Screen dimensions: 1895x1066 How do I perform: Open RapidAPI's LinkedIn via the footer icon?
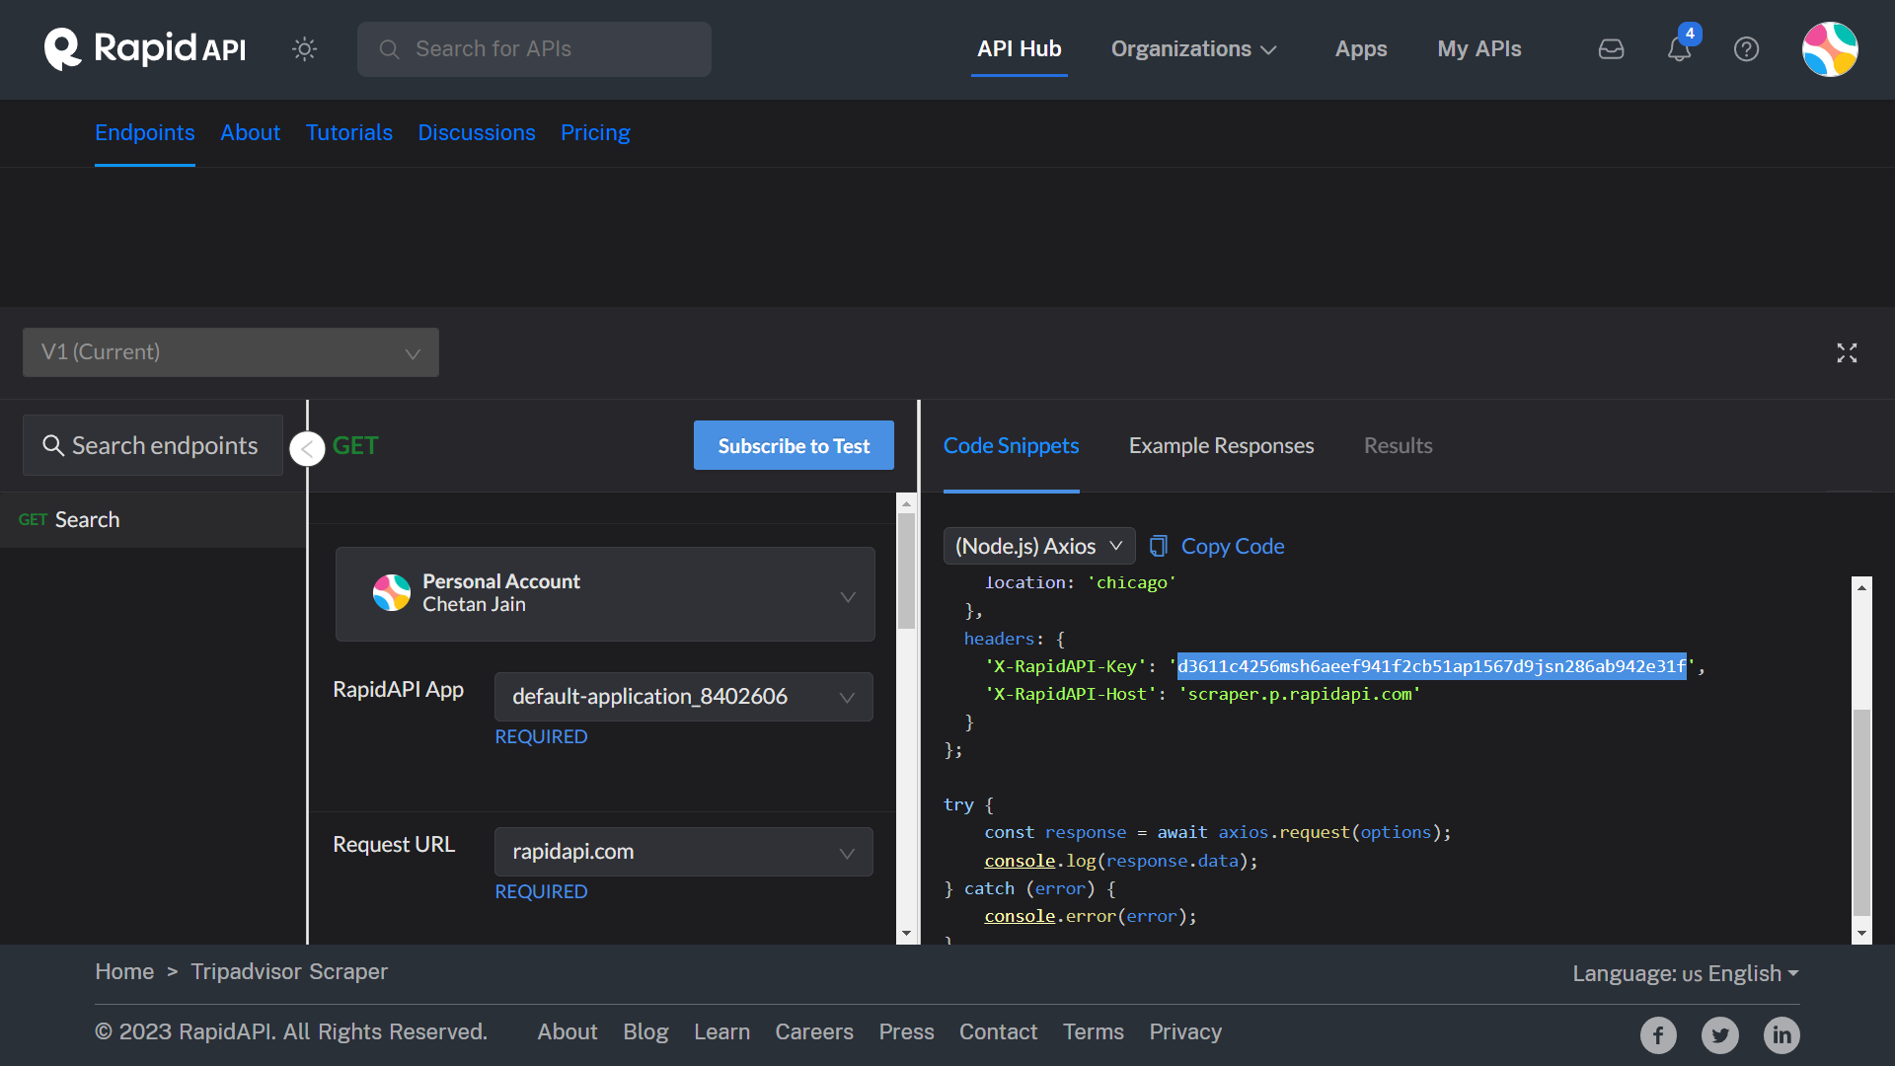tap(1781, 1034)
